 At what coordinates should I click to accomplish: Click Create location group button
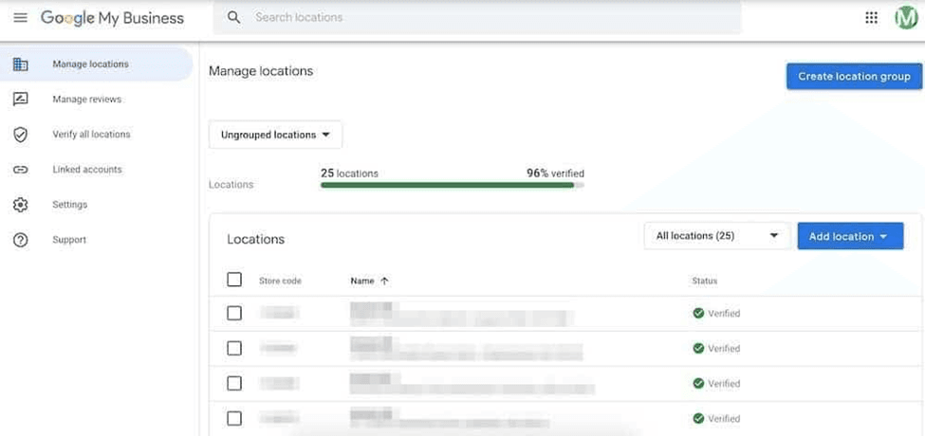854,77
